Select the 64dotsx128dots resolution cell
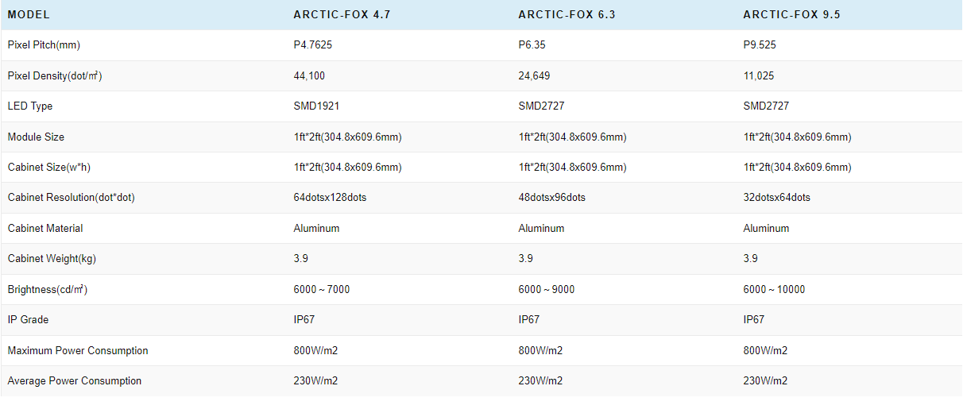 coord(330,198)
